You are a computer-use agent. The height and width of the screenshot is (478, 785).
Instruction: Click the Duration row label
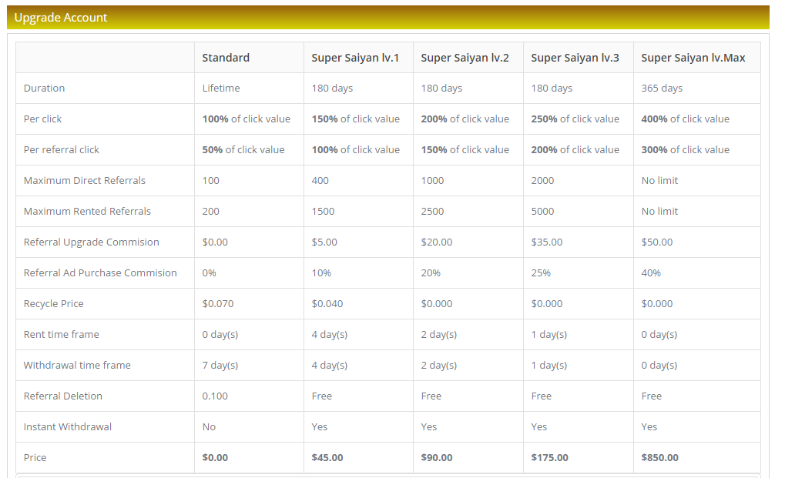click(x=45, y=89)
